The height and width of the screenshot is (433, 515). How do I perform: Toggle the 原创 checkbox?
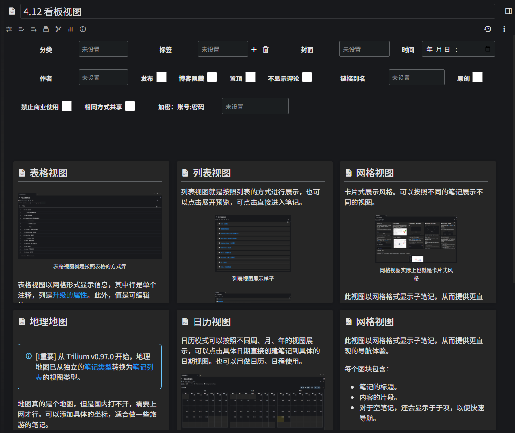click(x=478, y=77)
